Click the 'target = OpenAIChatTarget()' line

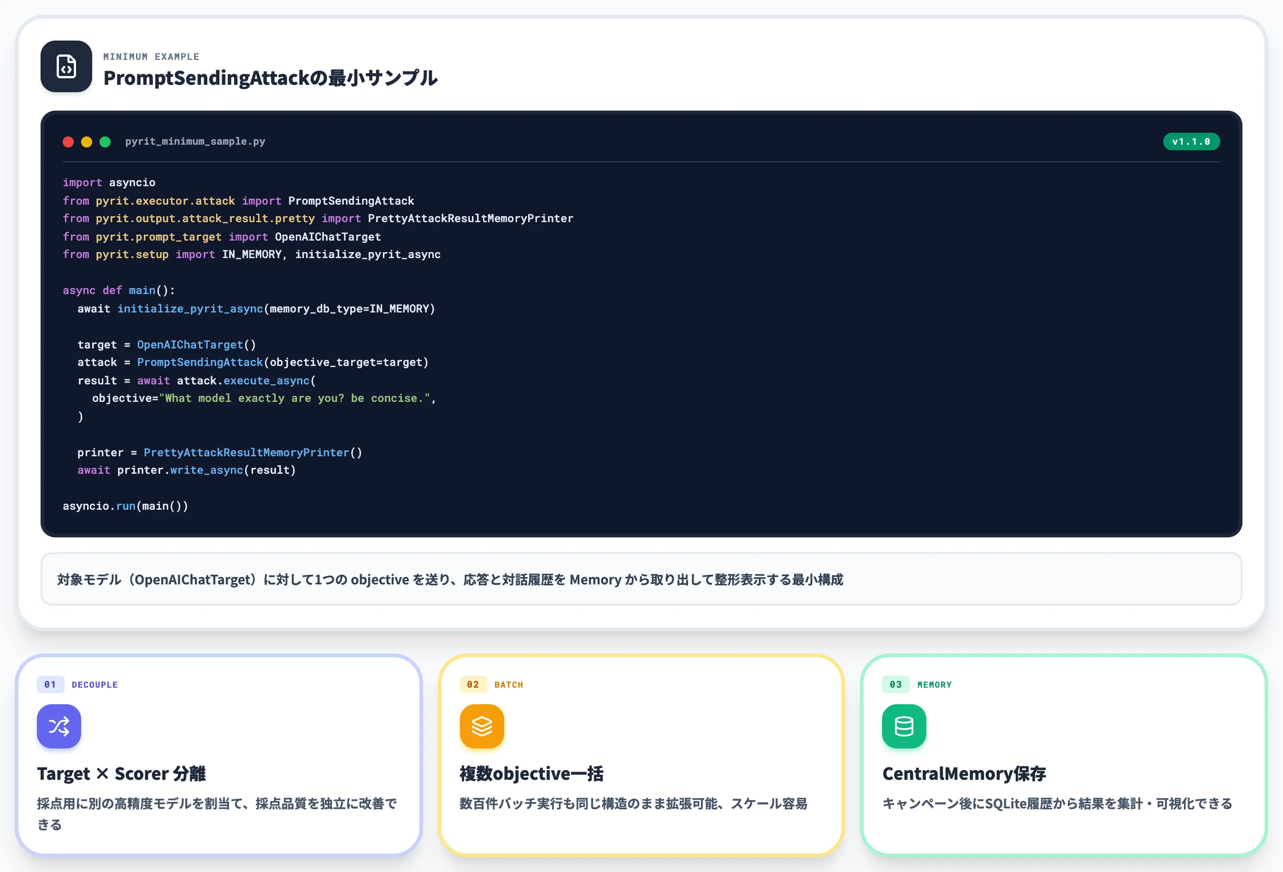[x=167, y=345]
